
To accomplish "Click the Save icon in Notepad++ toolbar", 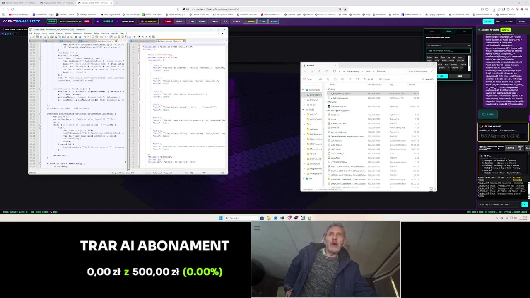I will (x=38, y=37).
